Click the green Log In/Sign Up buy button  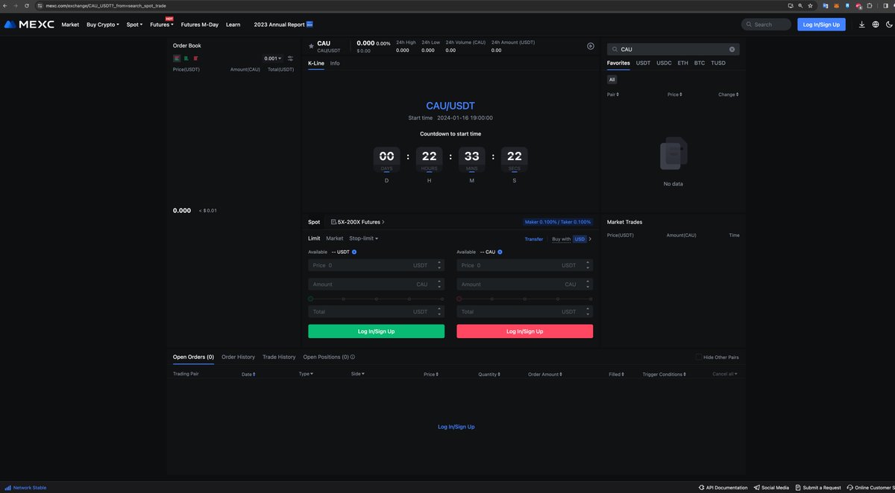point(376,331)
